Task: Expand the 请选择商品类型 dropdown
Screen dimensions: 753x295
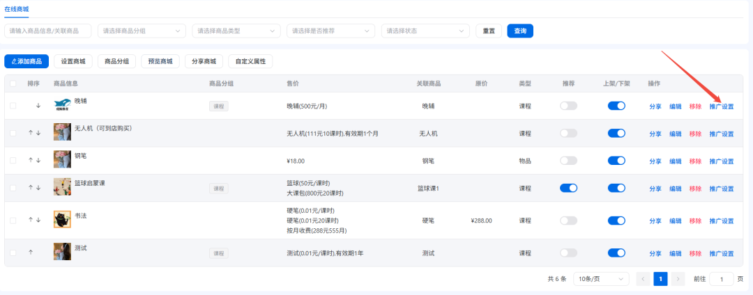Action: click(x=236, y=31)
